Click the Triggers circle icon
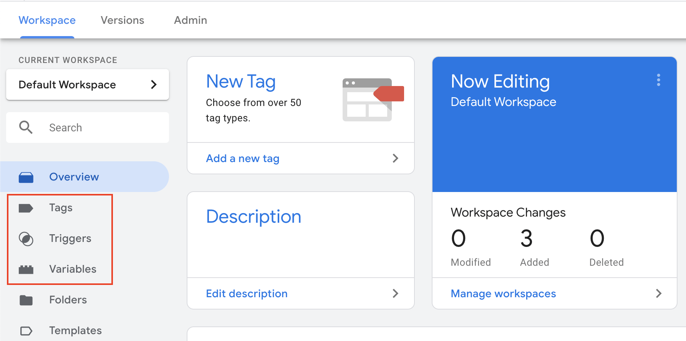The height and width of the screenshot is (341, 686). coord(26,239)
